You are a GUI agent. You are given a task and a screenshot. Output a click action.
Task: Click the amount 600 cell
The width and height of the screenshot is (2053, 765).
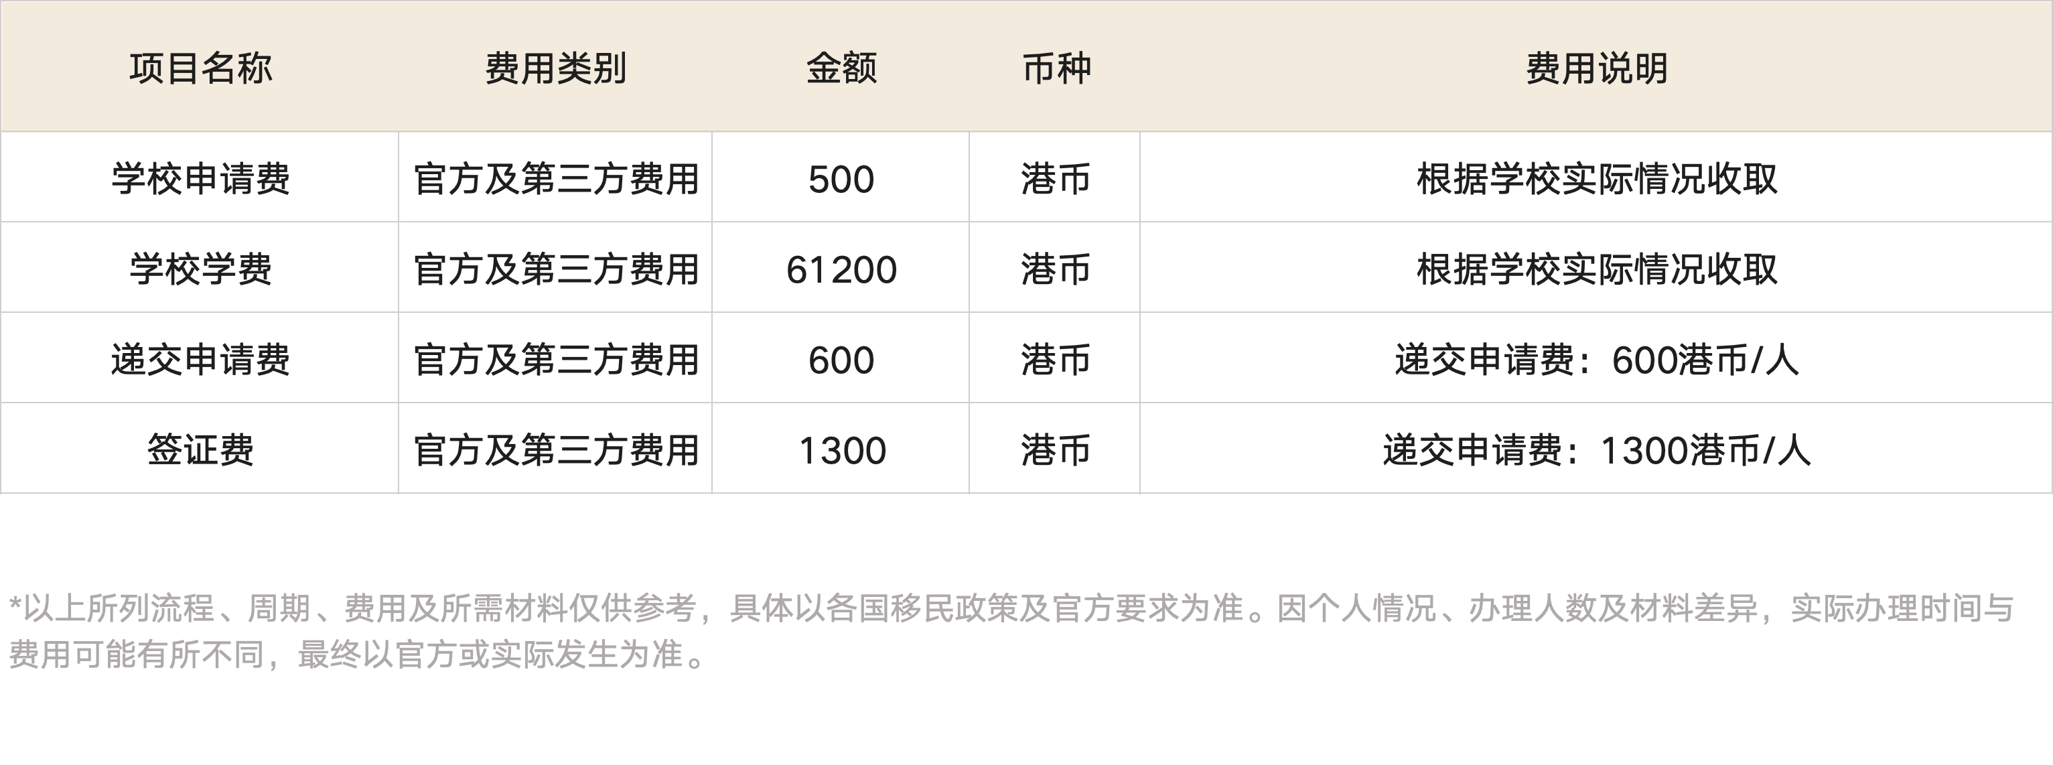[x=841, y=360]
